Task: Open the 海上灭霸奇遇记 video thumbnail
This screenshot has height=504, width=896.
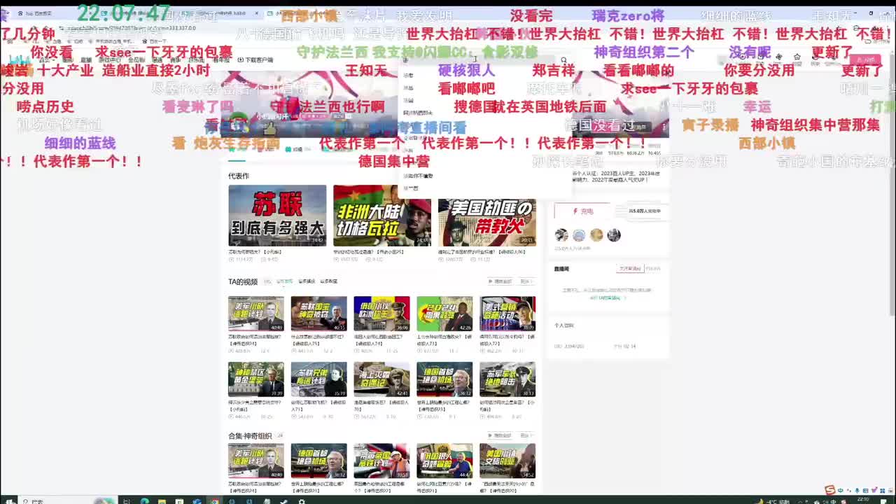Action: 381,379
